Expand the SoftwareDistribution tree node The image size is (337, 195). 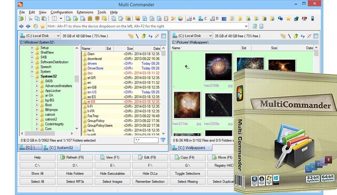point(32,62)
